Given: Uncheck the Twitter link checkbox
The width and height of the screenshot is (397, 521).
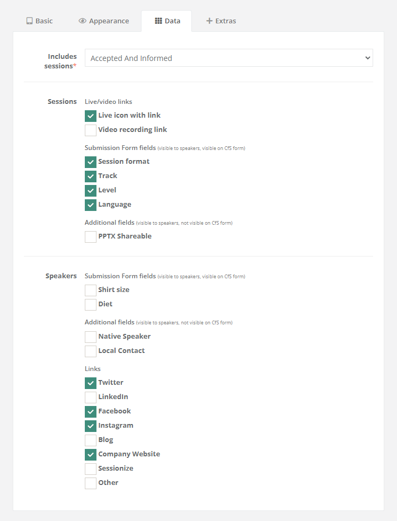Looking at the screenshot, I should [x=91, y=383].
